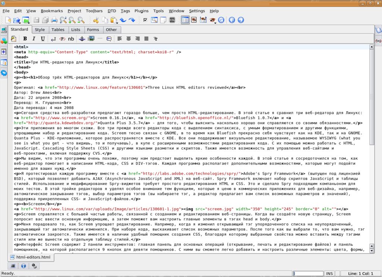Open the find magnifier icon next to the printer
The height and width of the screenshot is (277, 382).
[63, 20]
